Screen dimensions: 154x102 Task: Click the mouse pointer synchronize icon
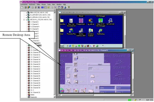click(x=52, y=7)
